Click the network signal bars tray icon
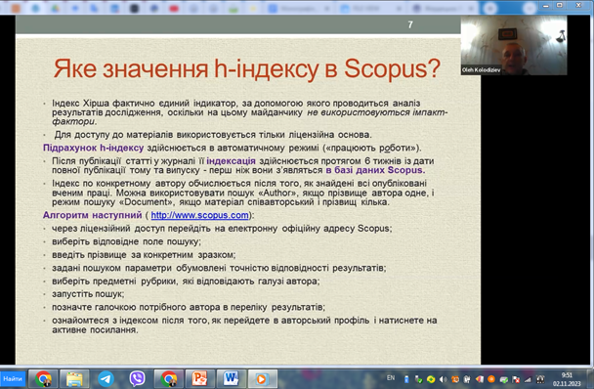 [x=528, y=379]
